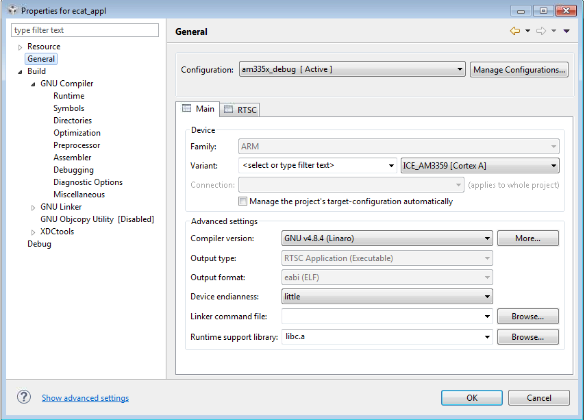Click the More button for compiler version
Viewport: 585px width, 420px height.
[x=527, y=238]
